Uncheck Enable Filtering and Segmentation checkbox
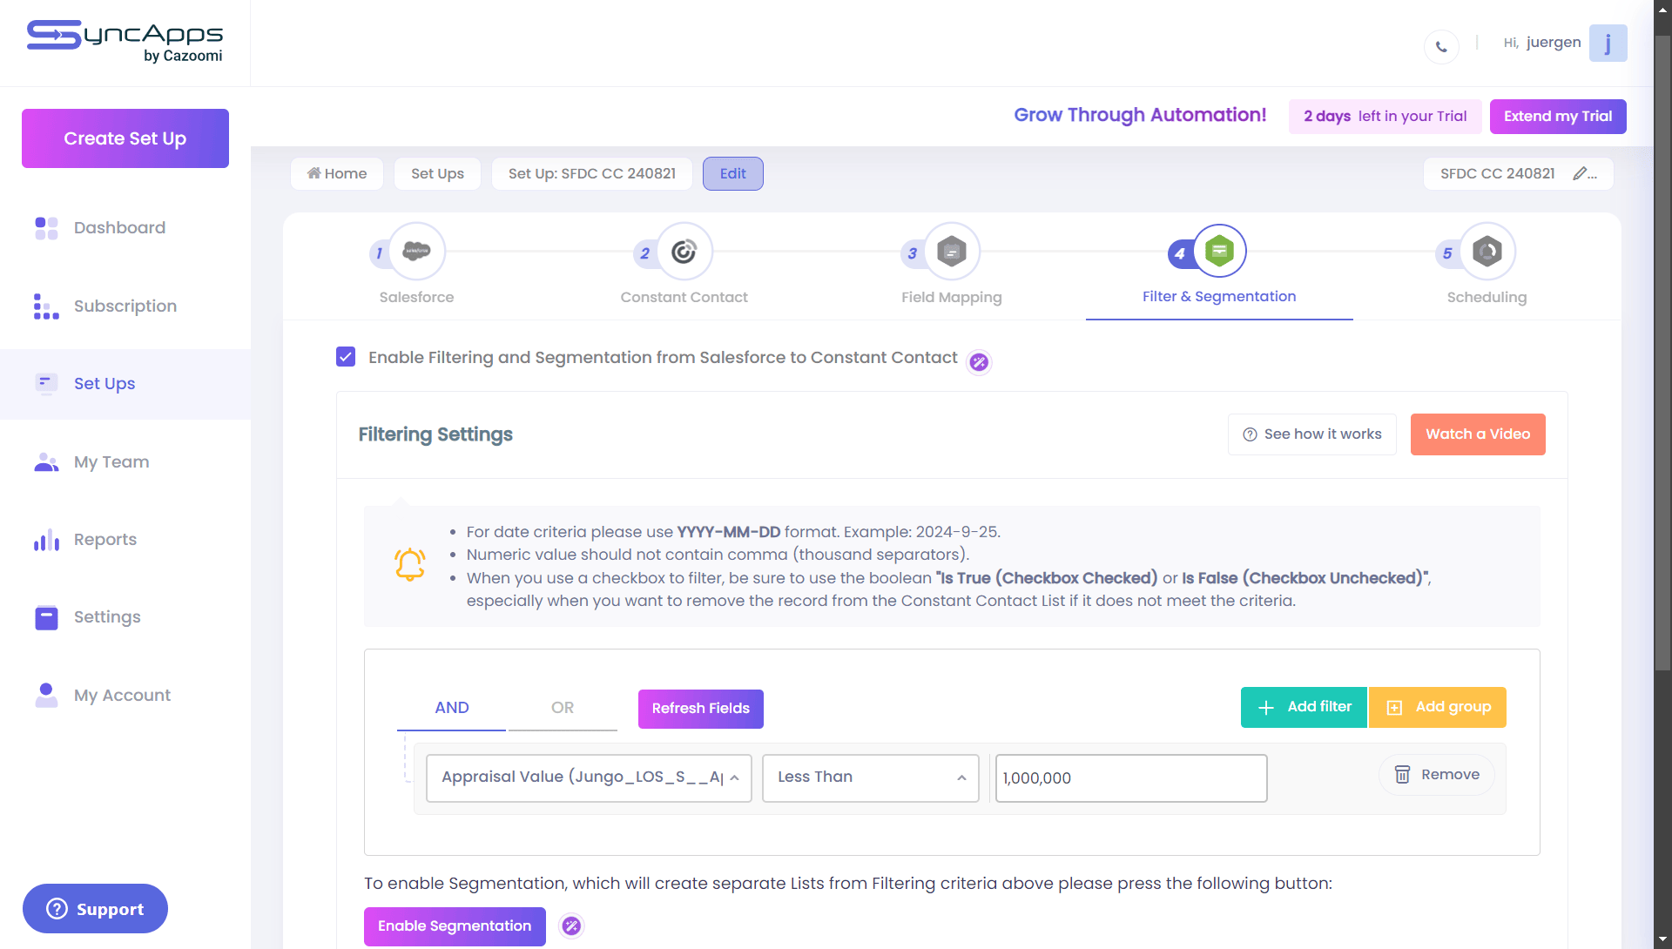 pos(346,357)
